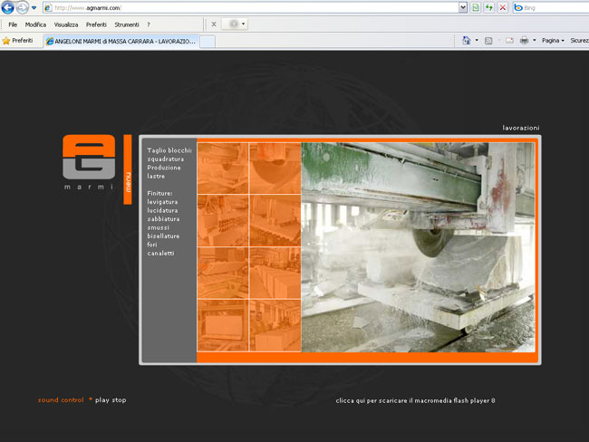Click the Print printer icon
This screenshot has height=442, width=589.
(x=524, y=41)
